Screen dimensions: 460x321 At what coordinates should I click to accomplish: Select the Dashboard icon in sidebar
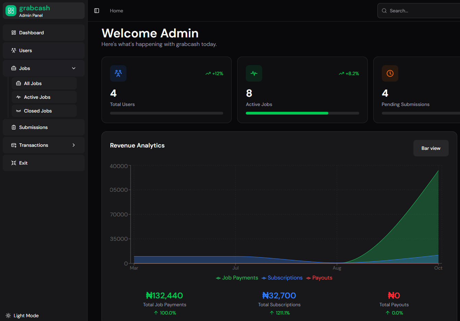pyautogui.click(x=13, y=33)
